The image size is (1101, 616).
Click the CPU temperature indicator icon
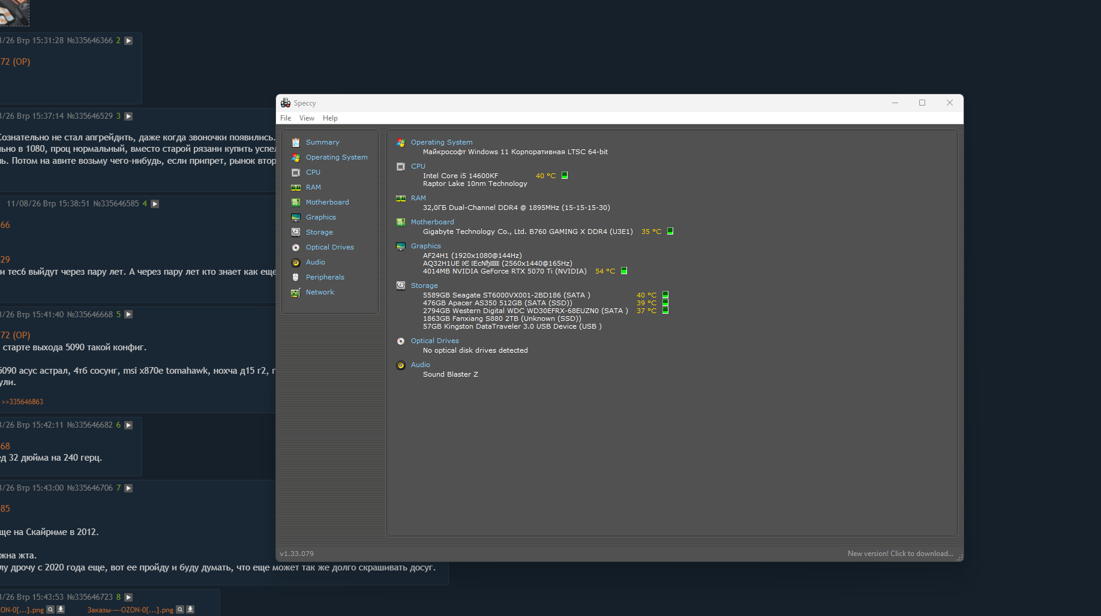565,176
